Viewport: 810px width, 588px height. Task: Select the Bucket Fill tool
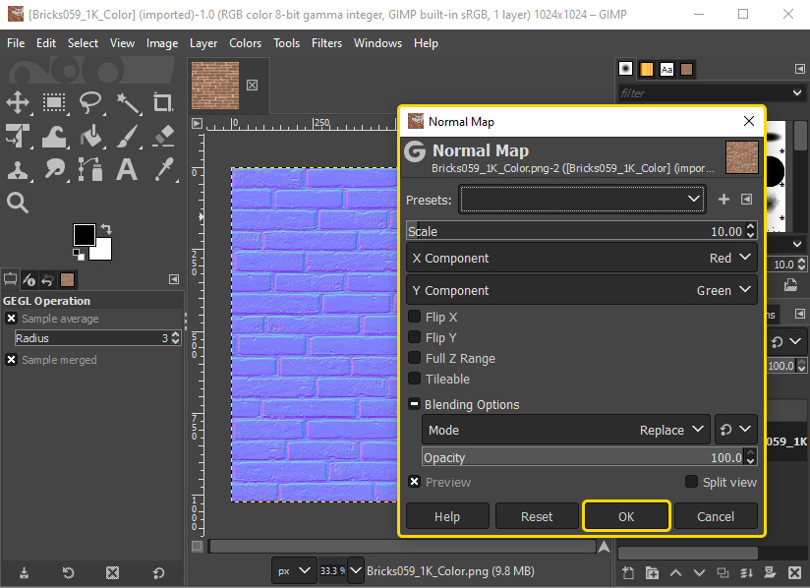[x=90, y=136]
